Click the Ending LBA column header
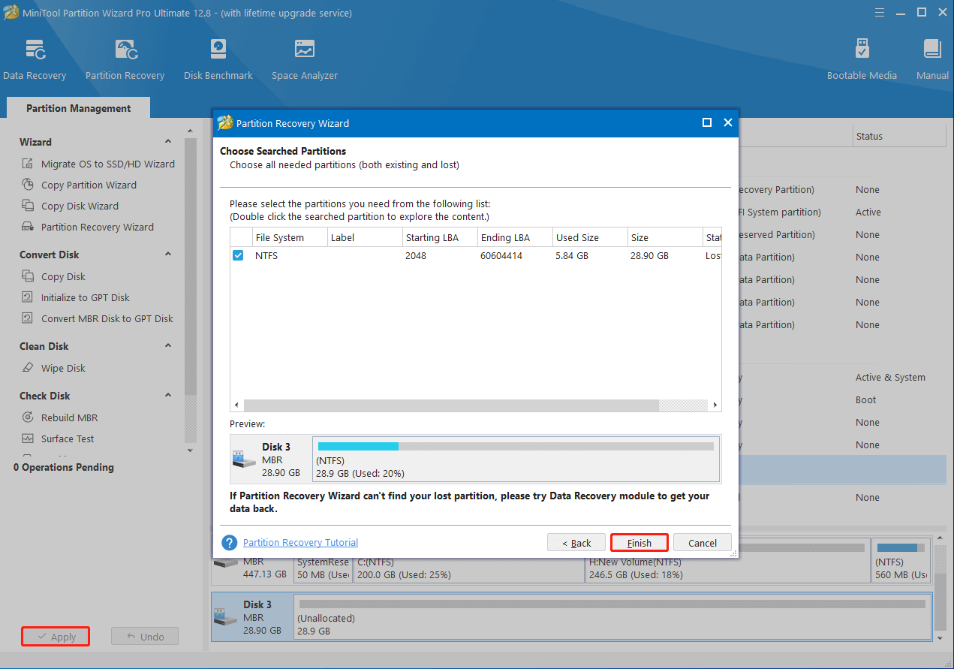 click(515, 237)
